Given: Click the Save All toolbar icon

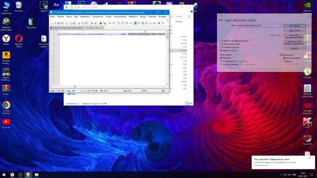Looking at the screenshot, I should coord(63,23).
